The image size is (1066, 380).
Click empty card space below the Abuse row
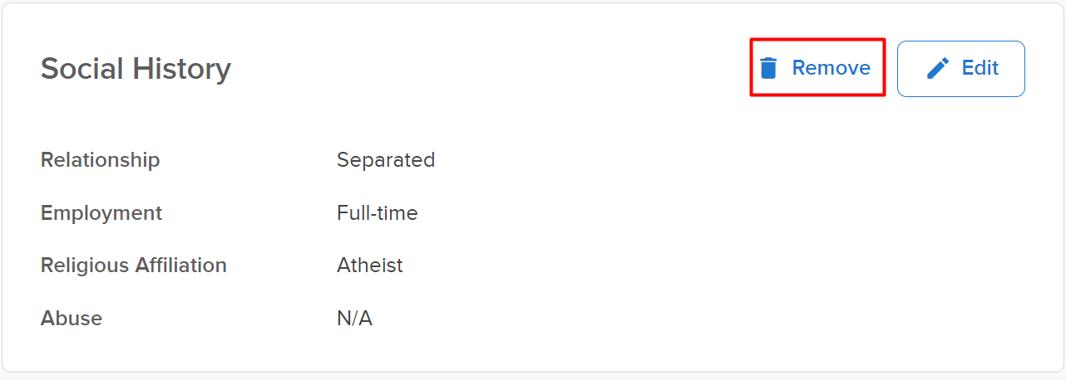(x=532, y=353)
